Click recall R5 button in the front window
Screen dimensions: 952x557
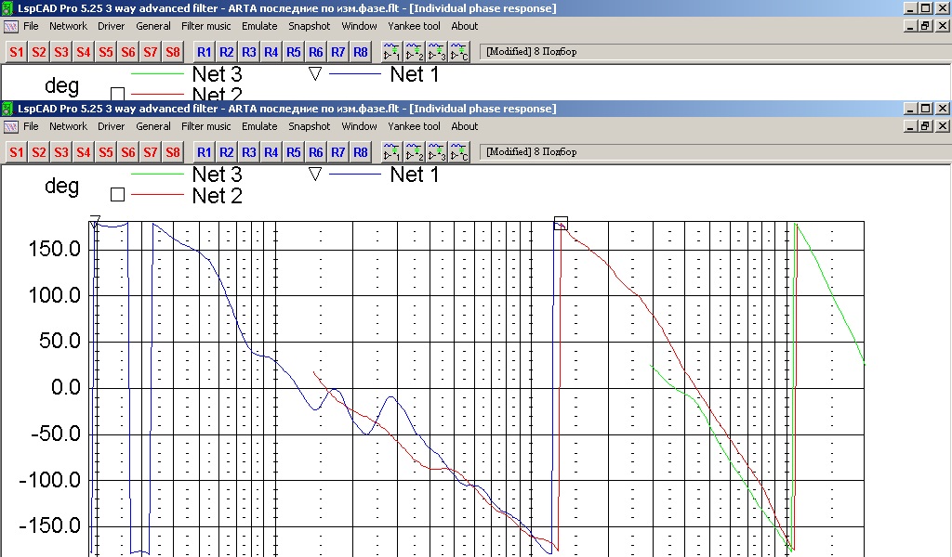tap(294, 152)
